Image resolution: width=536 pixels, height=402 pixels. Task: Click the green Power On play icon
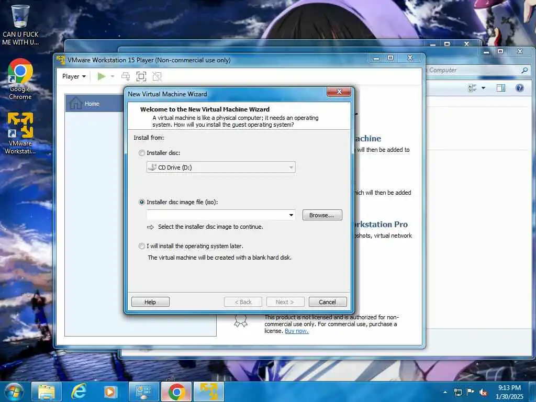(101, 76)
